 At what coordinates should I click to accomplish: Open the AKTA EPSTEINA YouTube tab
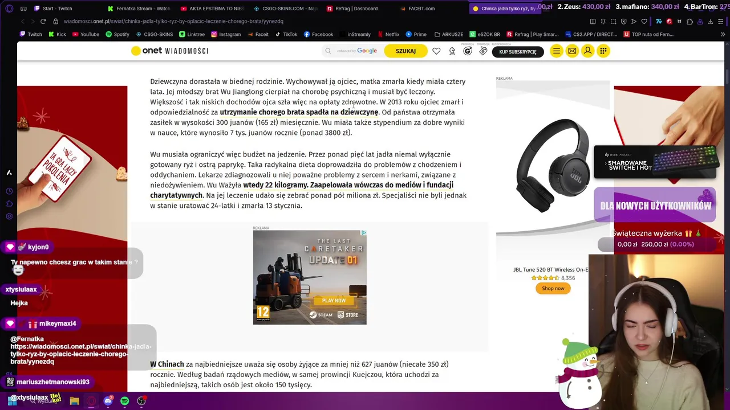pyautogui.click(x=212, y=9)
